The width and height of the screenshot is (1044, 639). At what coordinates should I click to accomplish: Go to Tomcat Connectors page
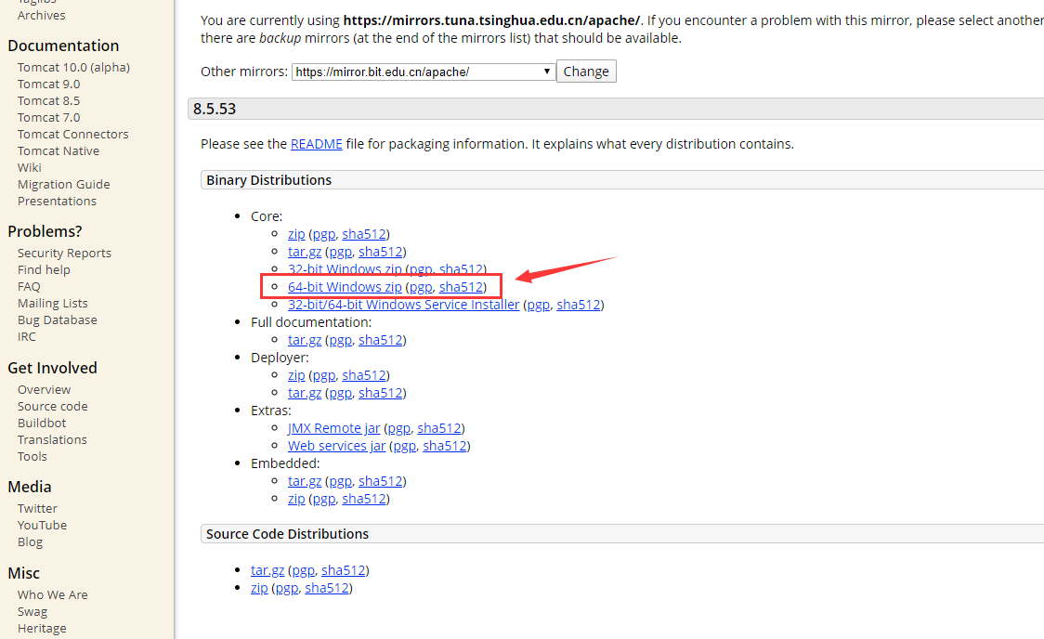click(x=72, y=134)
